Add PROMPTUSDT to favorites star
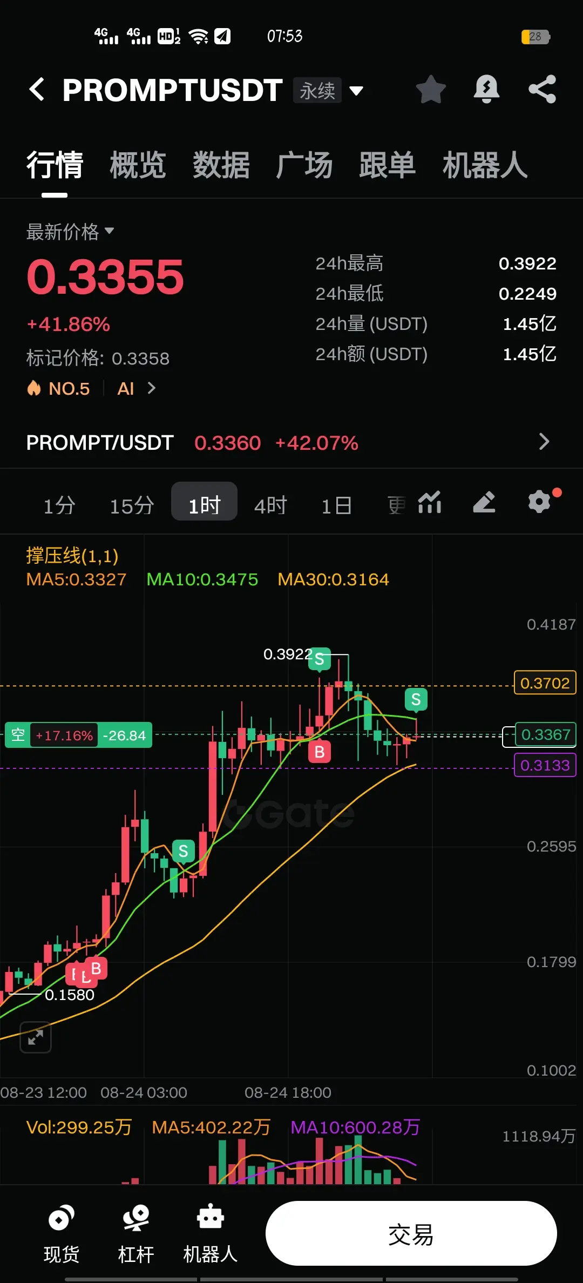583x1283 pixels. click(x=431, y=89)
